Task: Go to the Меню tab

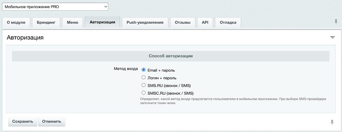Action: [x=72, y=22]
